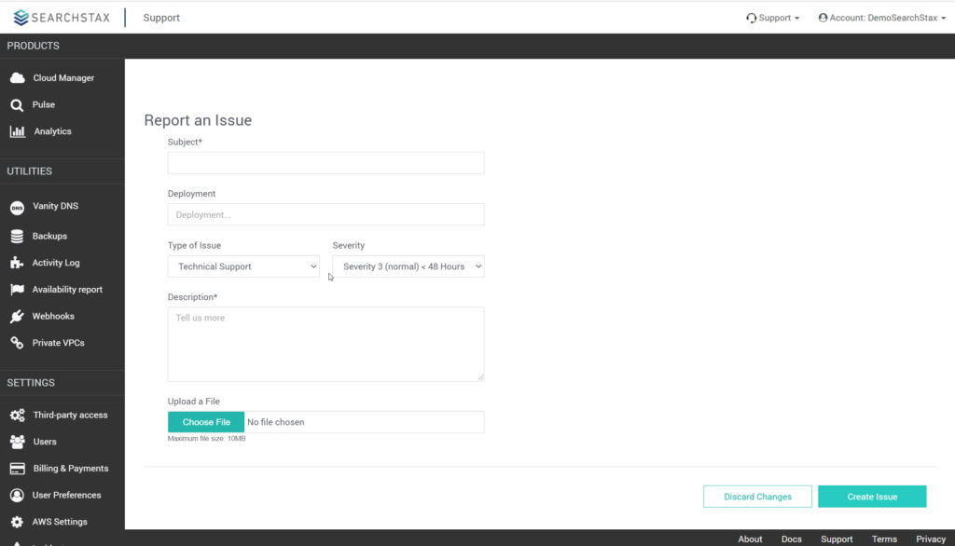955x546 pixels.
Task: Expand the Type of Issue dropdown
Action: coord(243,266)
